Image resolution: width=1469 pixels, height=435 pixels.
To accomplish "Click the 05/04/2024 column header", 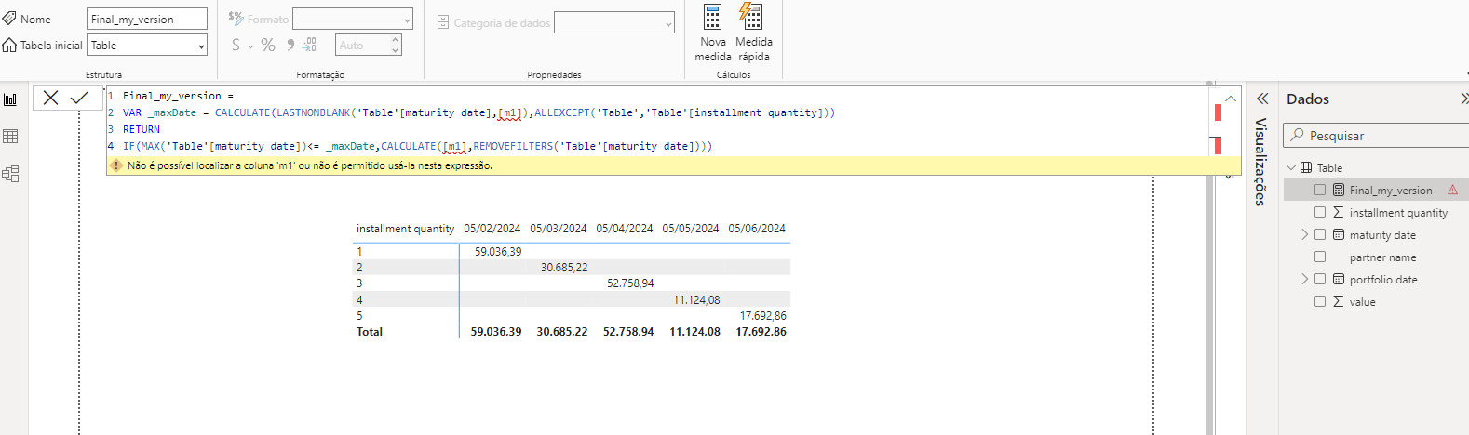I will pos(625,229).
